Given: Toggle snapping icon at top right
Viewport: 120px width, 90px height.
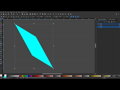Looking at the screenshot, I should coord(116,14).
